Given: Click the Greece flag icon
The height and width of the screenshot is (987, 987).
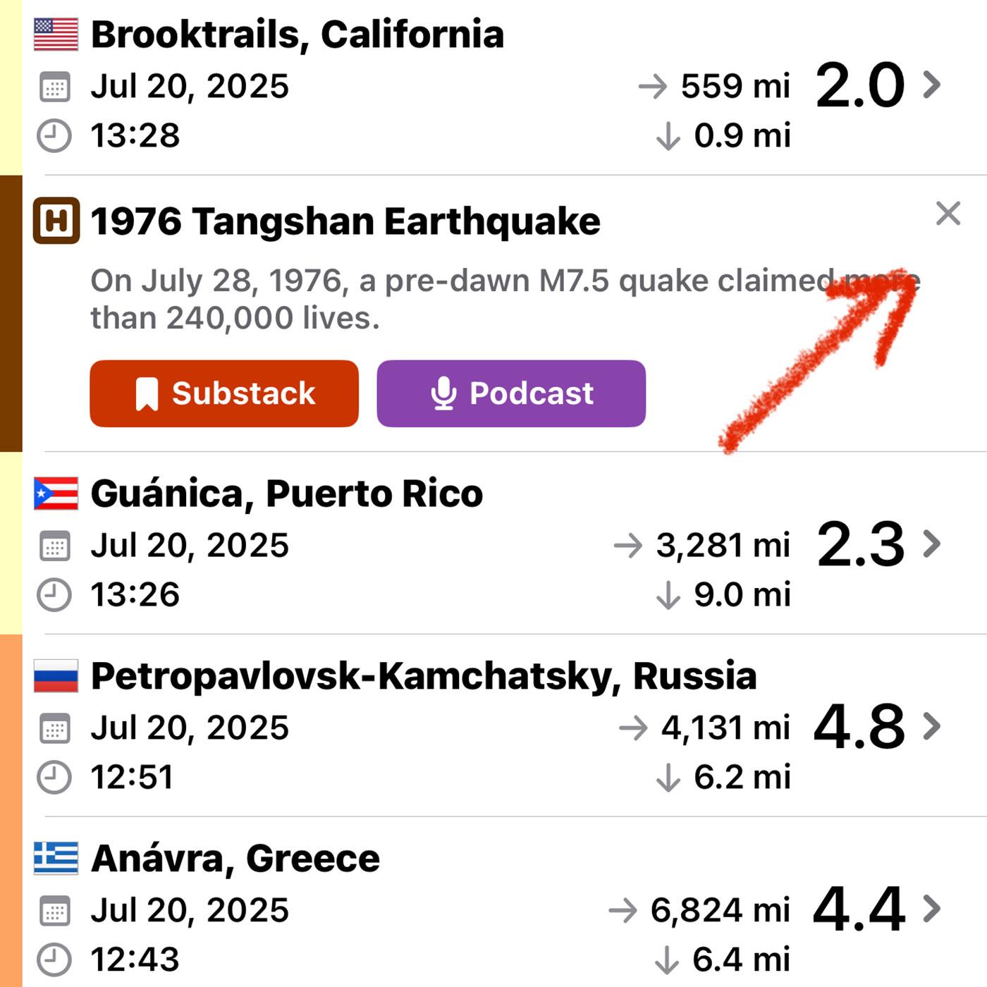Looking at the screenshot, I should pos(56,859).
